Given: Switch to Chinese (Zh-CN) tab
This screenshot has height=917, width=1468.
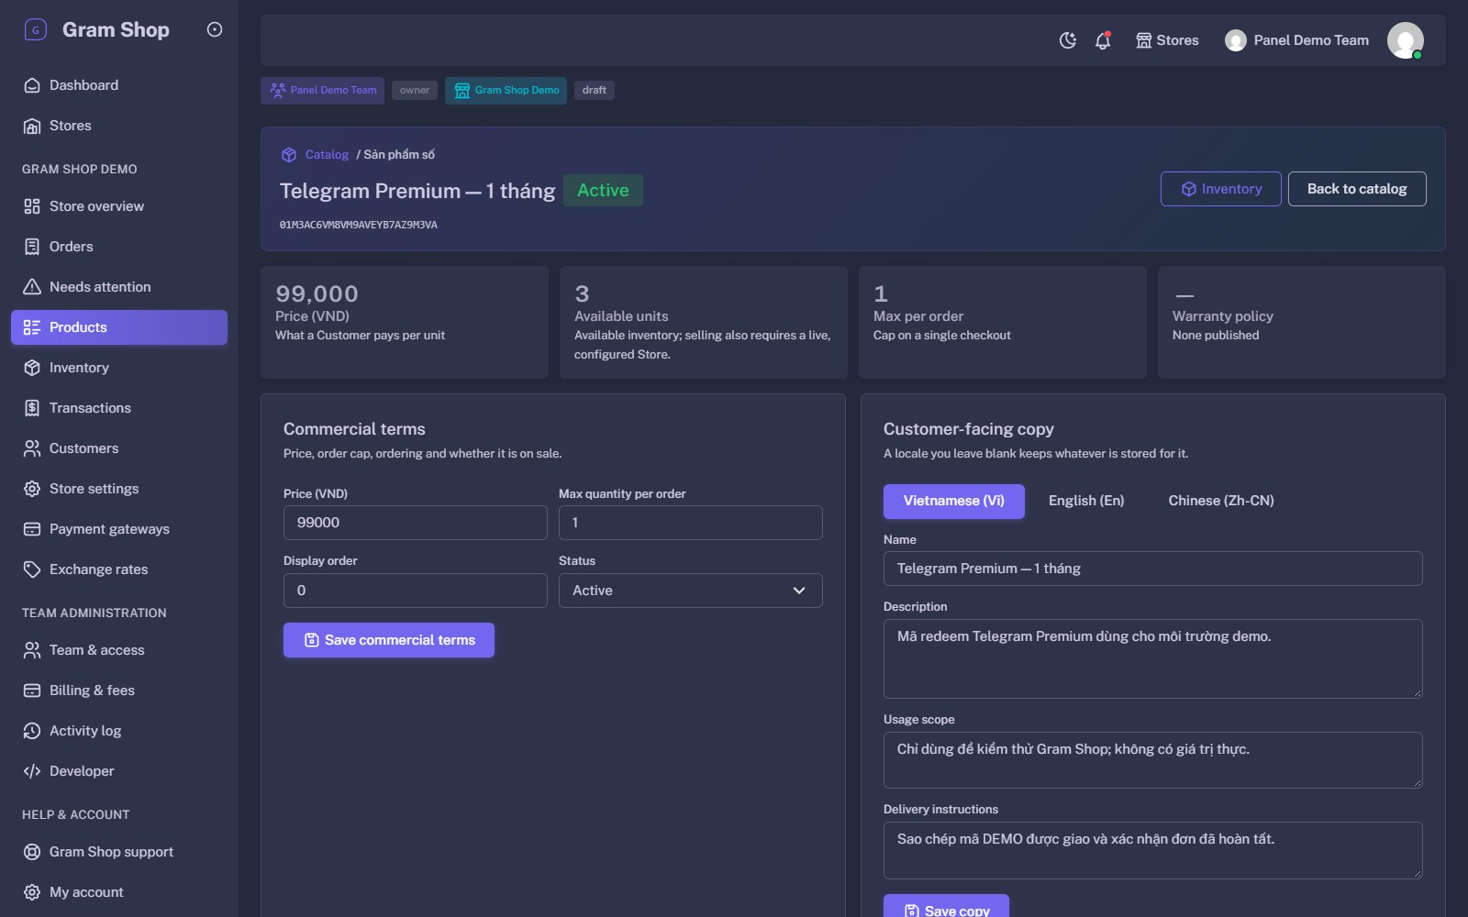Looking at the screenshot, I should click(x=1221, y=501).
